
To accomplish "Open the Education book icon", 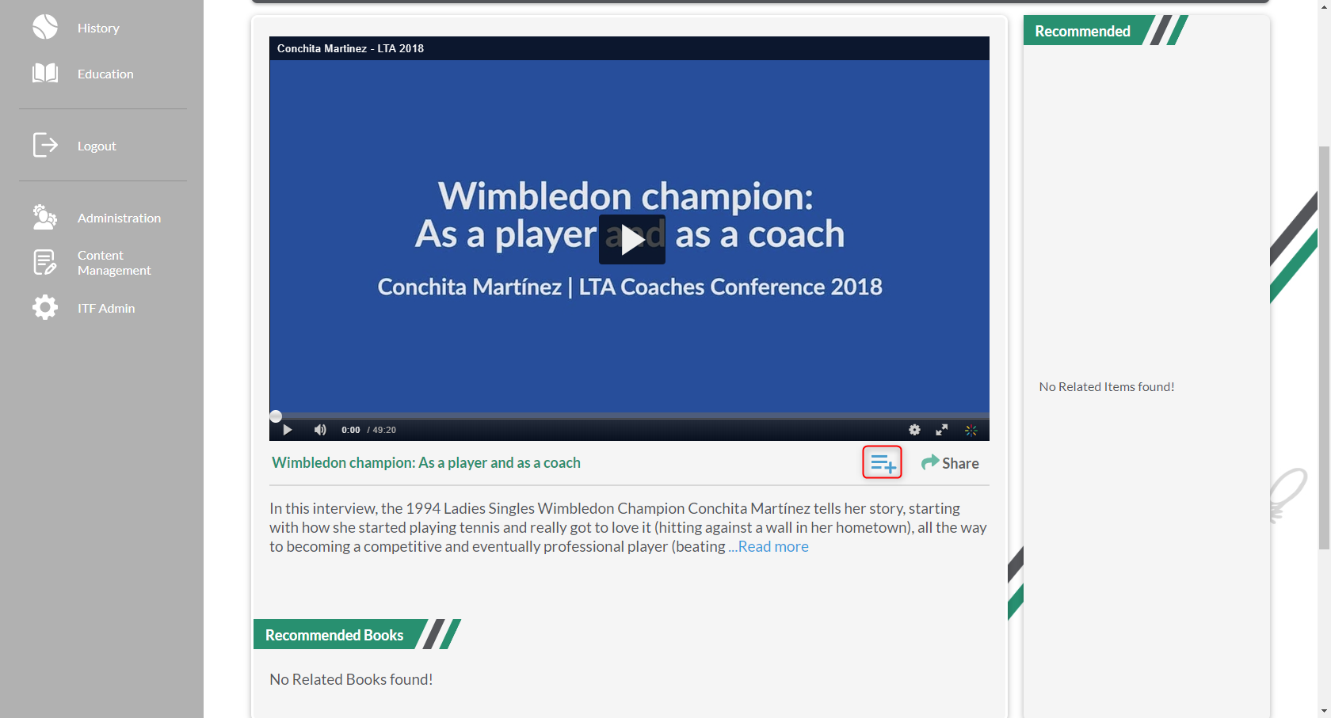I will (x=45, y=74).
